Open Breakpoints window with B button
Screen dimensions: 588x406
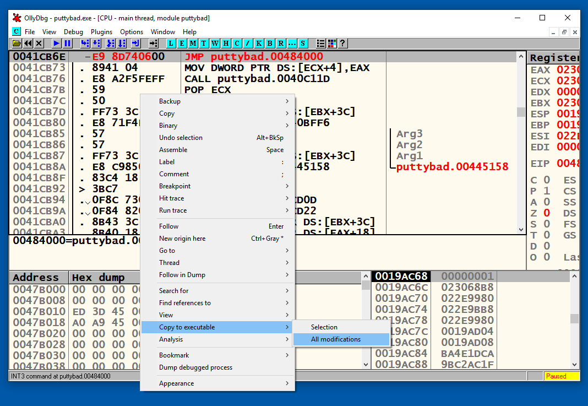pos(270,43)
